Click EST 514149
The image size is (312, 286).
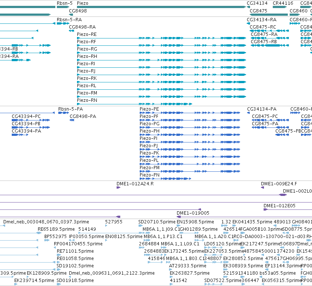(87, 229)
